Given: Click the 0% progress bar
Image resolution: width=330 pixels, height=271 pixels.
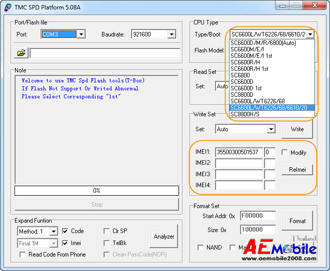Looking at the screenshot, I should point(96,191).
